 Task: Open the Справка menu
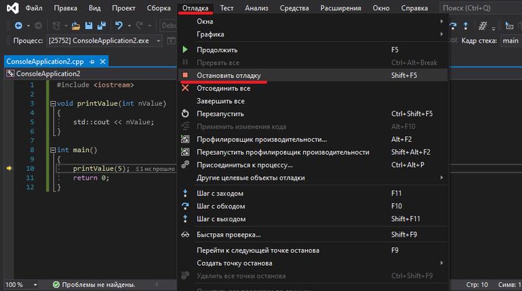[414, 8]
